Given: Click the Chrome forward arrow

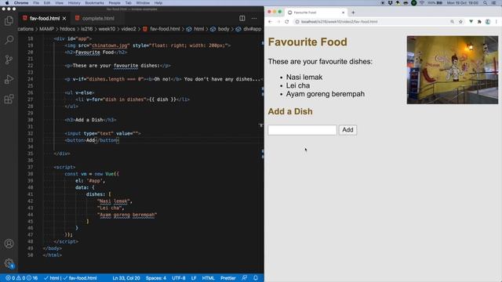Looking at the screenshot, I should [278, 22].
